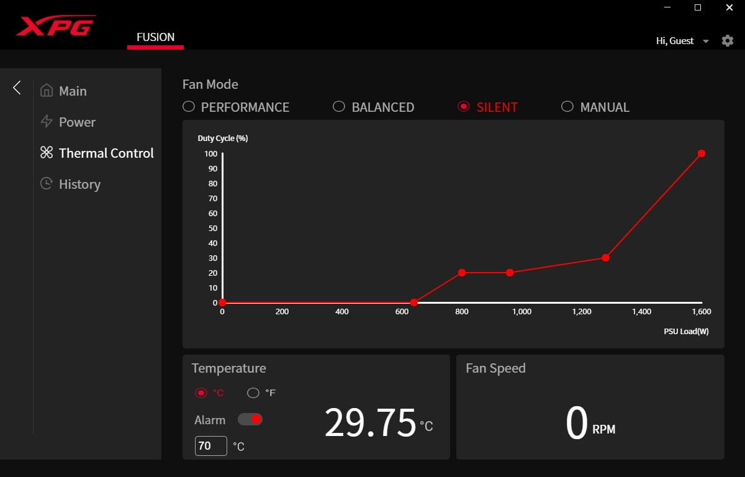This screenshot has height=477, width=745.
Task: Select BALANCED fan mode
Action: 374,107
